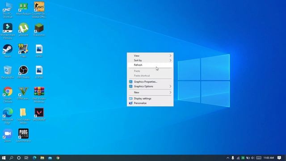Click the microphone tray icon
The height and width of the screenshot is (161, 286).
[x=233, y=158]
